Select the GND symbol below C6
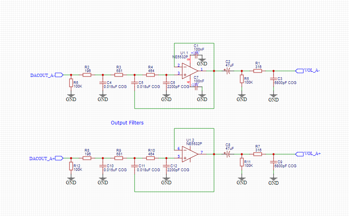Screen dimensions: 349x216 click(x=166, y=98)
